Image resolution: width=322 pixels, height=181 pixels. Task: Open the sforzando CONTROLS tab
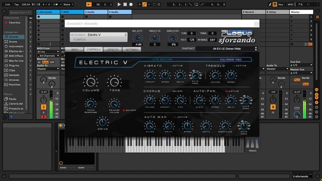pos(94,50)
